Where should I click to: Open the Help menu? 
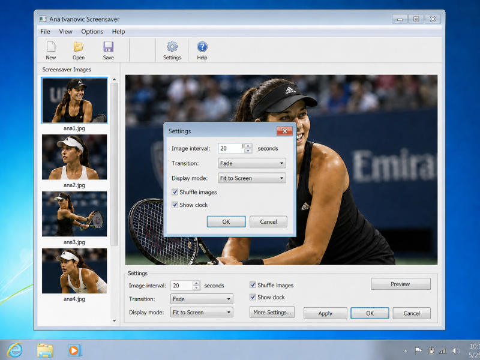click(118, 32)
